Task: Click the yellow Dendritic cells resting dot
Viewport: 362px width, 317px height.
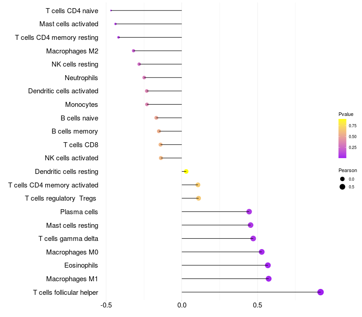Action: pyautogui.click(x=186, y=172)
